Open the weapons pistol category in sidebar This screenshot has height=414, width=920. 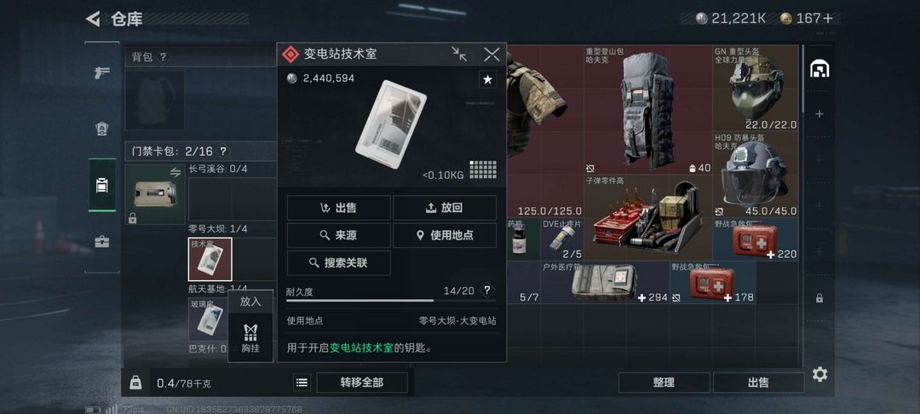(x=102, y=73)
